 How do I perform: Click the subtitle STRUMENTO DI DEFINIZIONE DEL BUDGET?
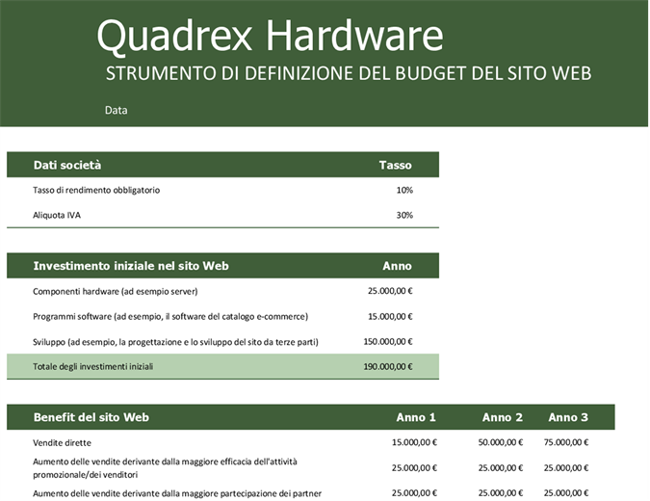tap(349, 73)
